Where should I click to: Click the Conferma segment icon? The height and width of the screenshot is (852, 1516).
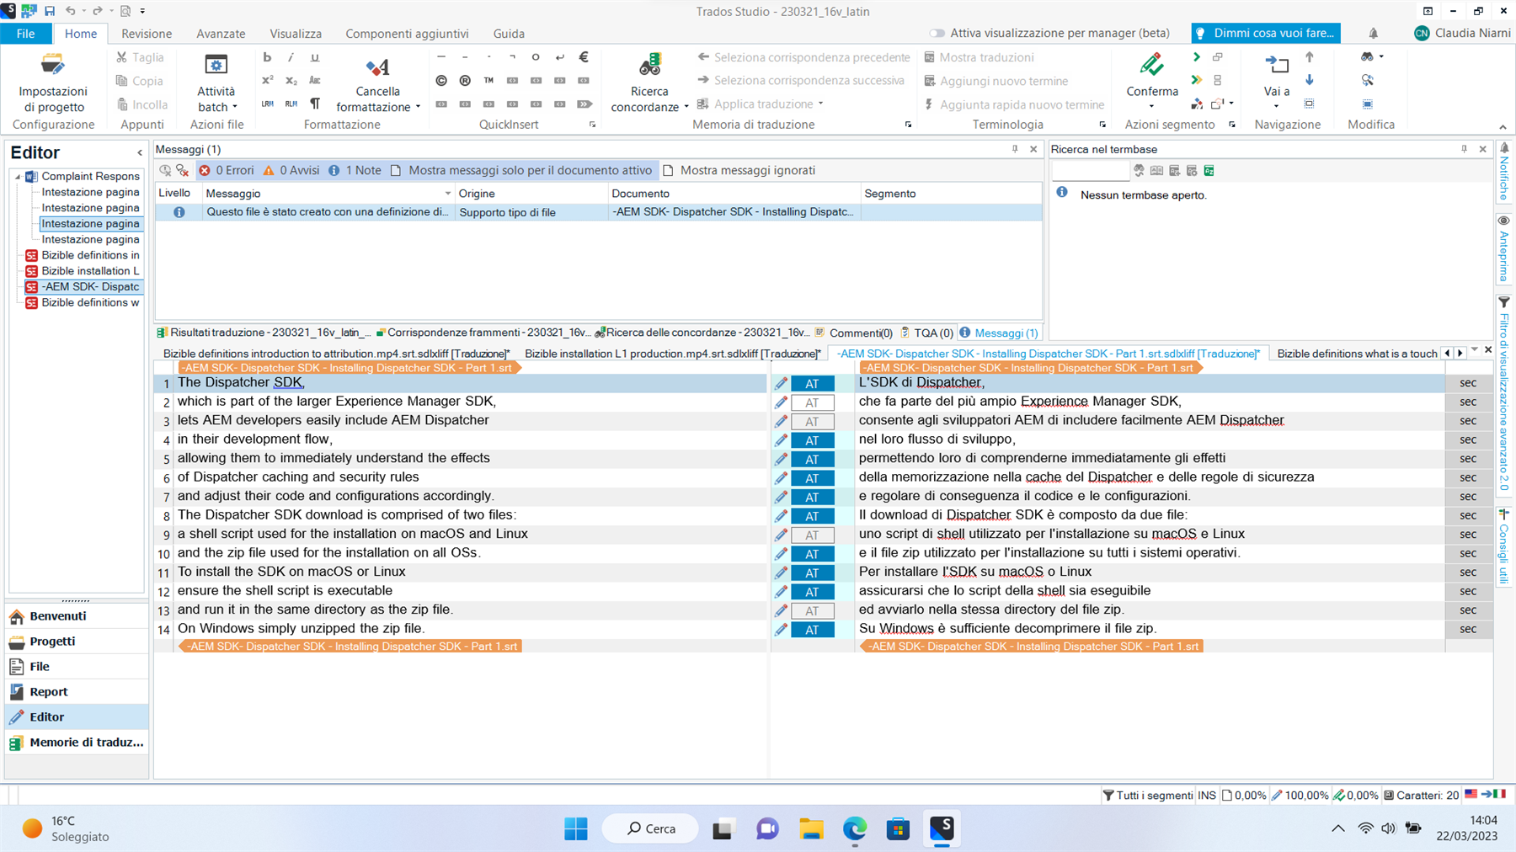[1151, 66]
